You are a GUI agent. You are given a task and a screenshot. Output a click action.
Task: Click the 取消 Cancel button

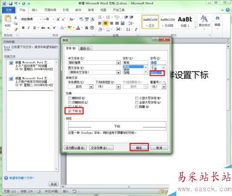pos(159,148)
